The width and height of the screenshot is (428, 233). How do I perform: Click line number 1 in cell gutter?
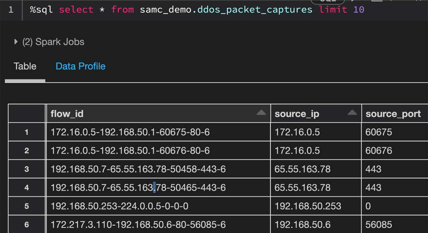[x=11, y=10]
